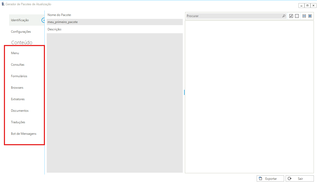Viewport: 317px width, 185px height.
Task: Open Bot de Mensagens section
Action: (x=24, y=134)
